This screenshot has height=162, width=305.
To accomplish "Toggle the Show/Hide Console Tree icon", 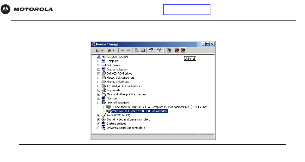I will point(143,50).
